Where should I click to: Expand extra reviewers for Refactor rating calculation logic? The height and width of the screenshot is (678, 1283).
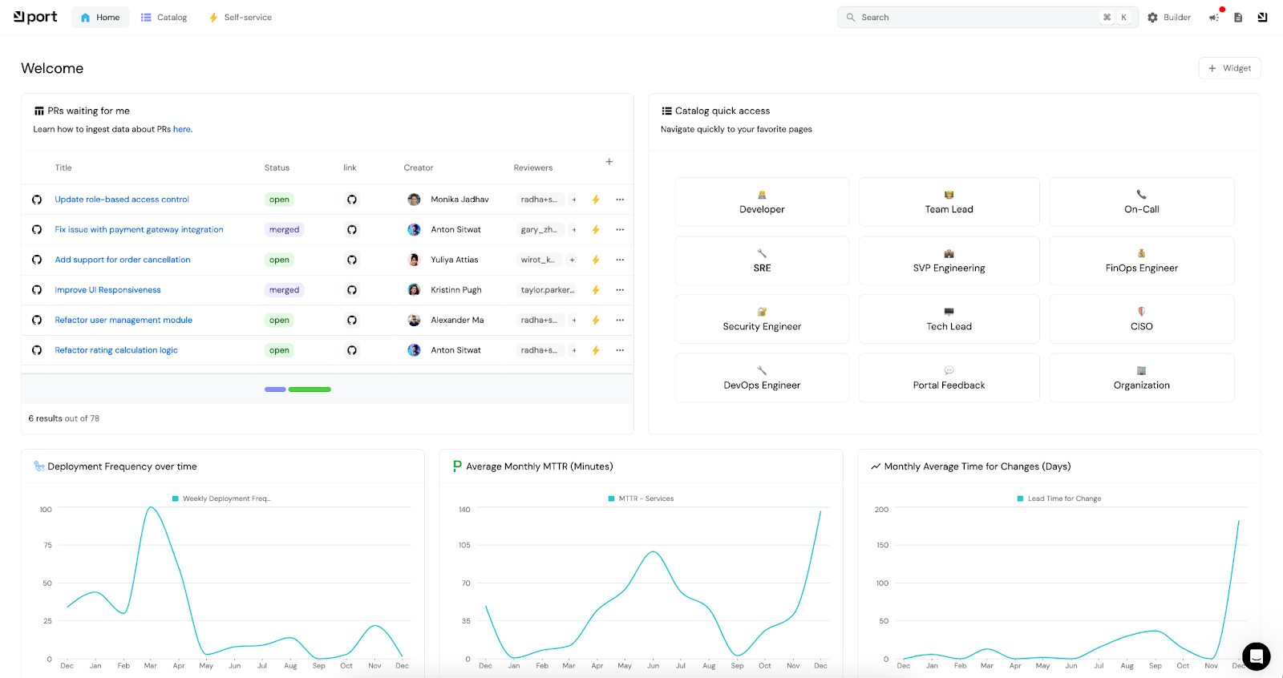click(x=574, y=350)
